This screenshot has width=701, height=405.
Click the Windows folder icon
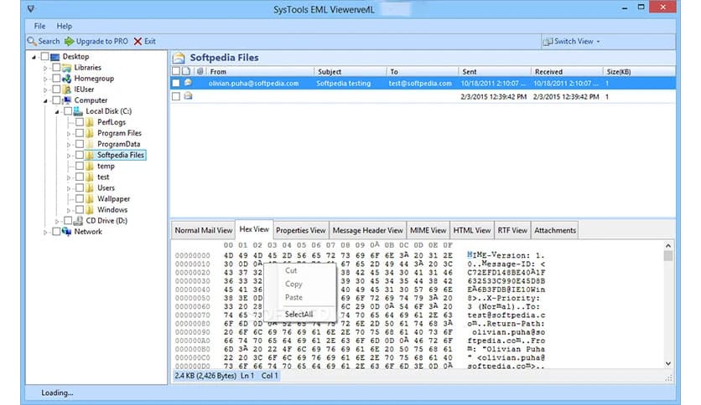[x=90, y=210]
